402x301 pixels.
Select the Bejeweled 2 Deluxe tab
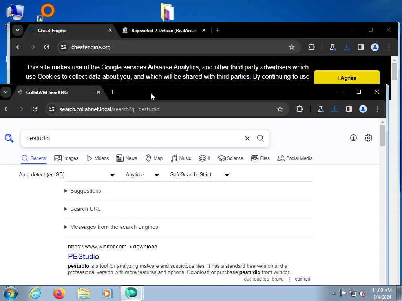[164, 31]
